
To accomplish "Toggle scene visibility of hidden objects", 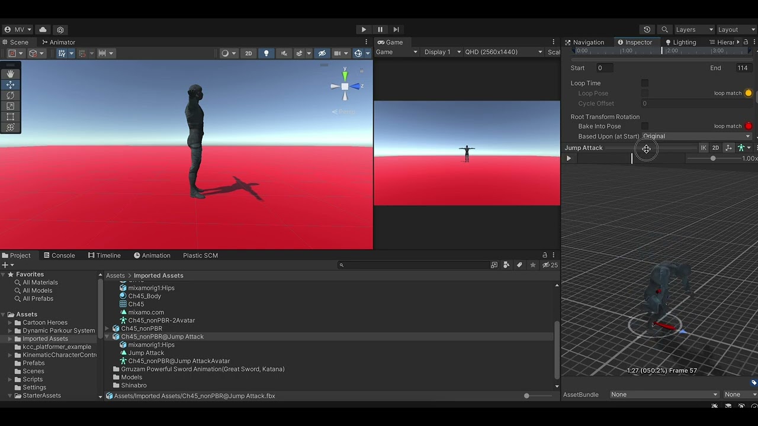I will (x=322, y=53).
